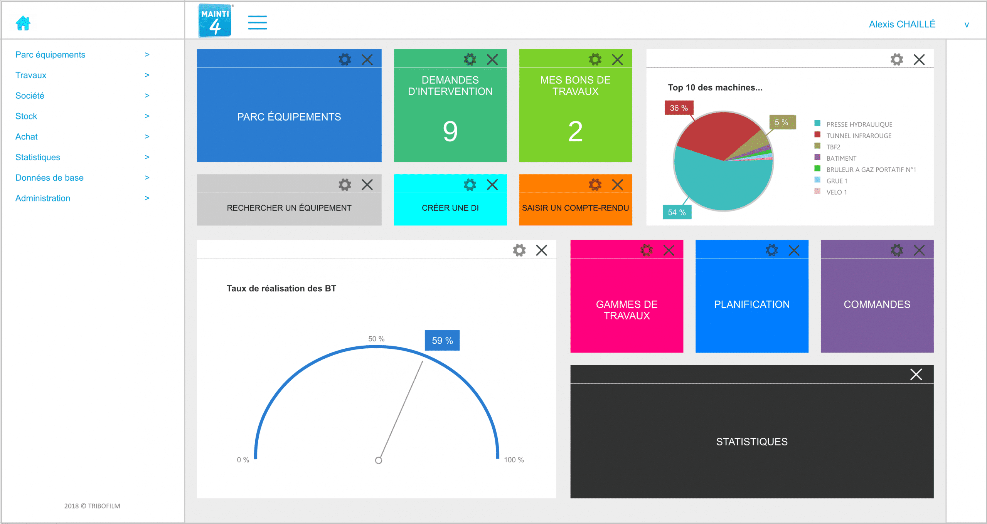Image resolution: width=987 pixels, height=524 pixels.
Task: Select Travaux in the sidebar menu
Action: coord(31,75)
